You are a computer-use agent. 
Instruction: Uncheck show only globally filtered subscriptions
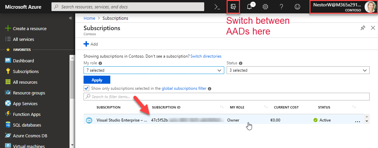(87, 88)
